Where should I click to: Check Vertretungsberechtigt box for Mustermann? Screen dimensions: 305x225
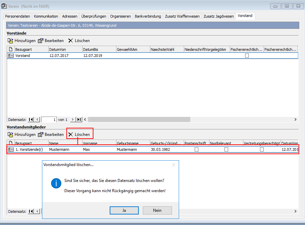[262, 149]
